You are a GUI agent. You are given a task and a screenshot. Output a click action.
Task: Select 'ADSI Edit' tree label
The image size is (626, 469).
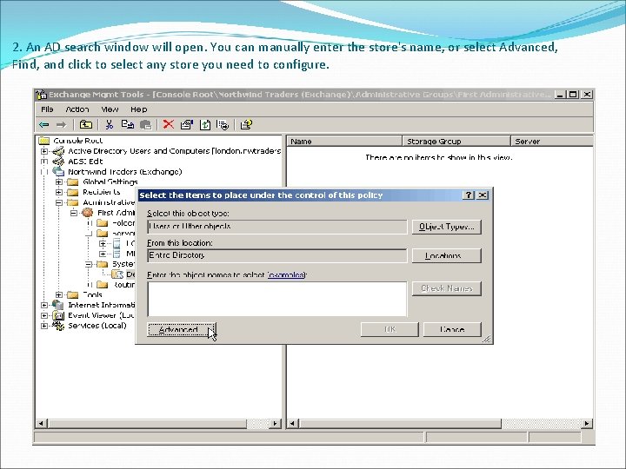pos(85,162)
